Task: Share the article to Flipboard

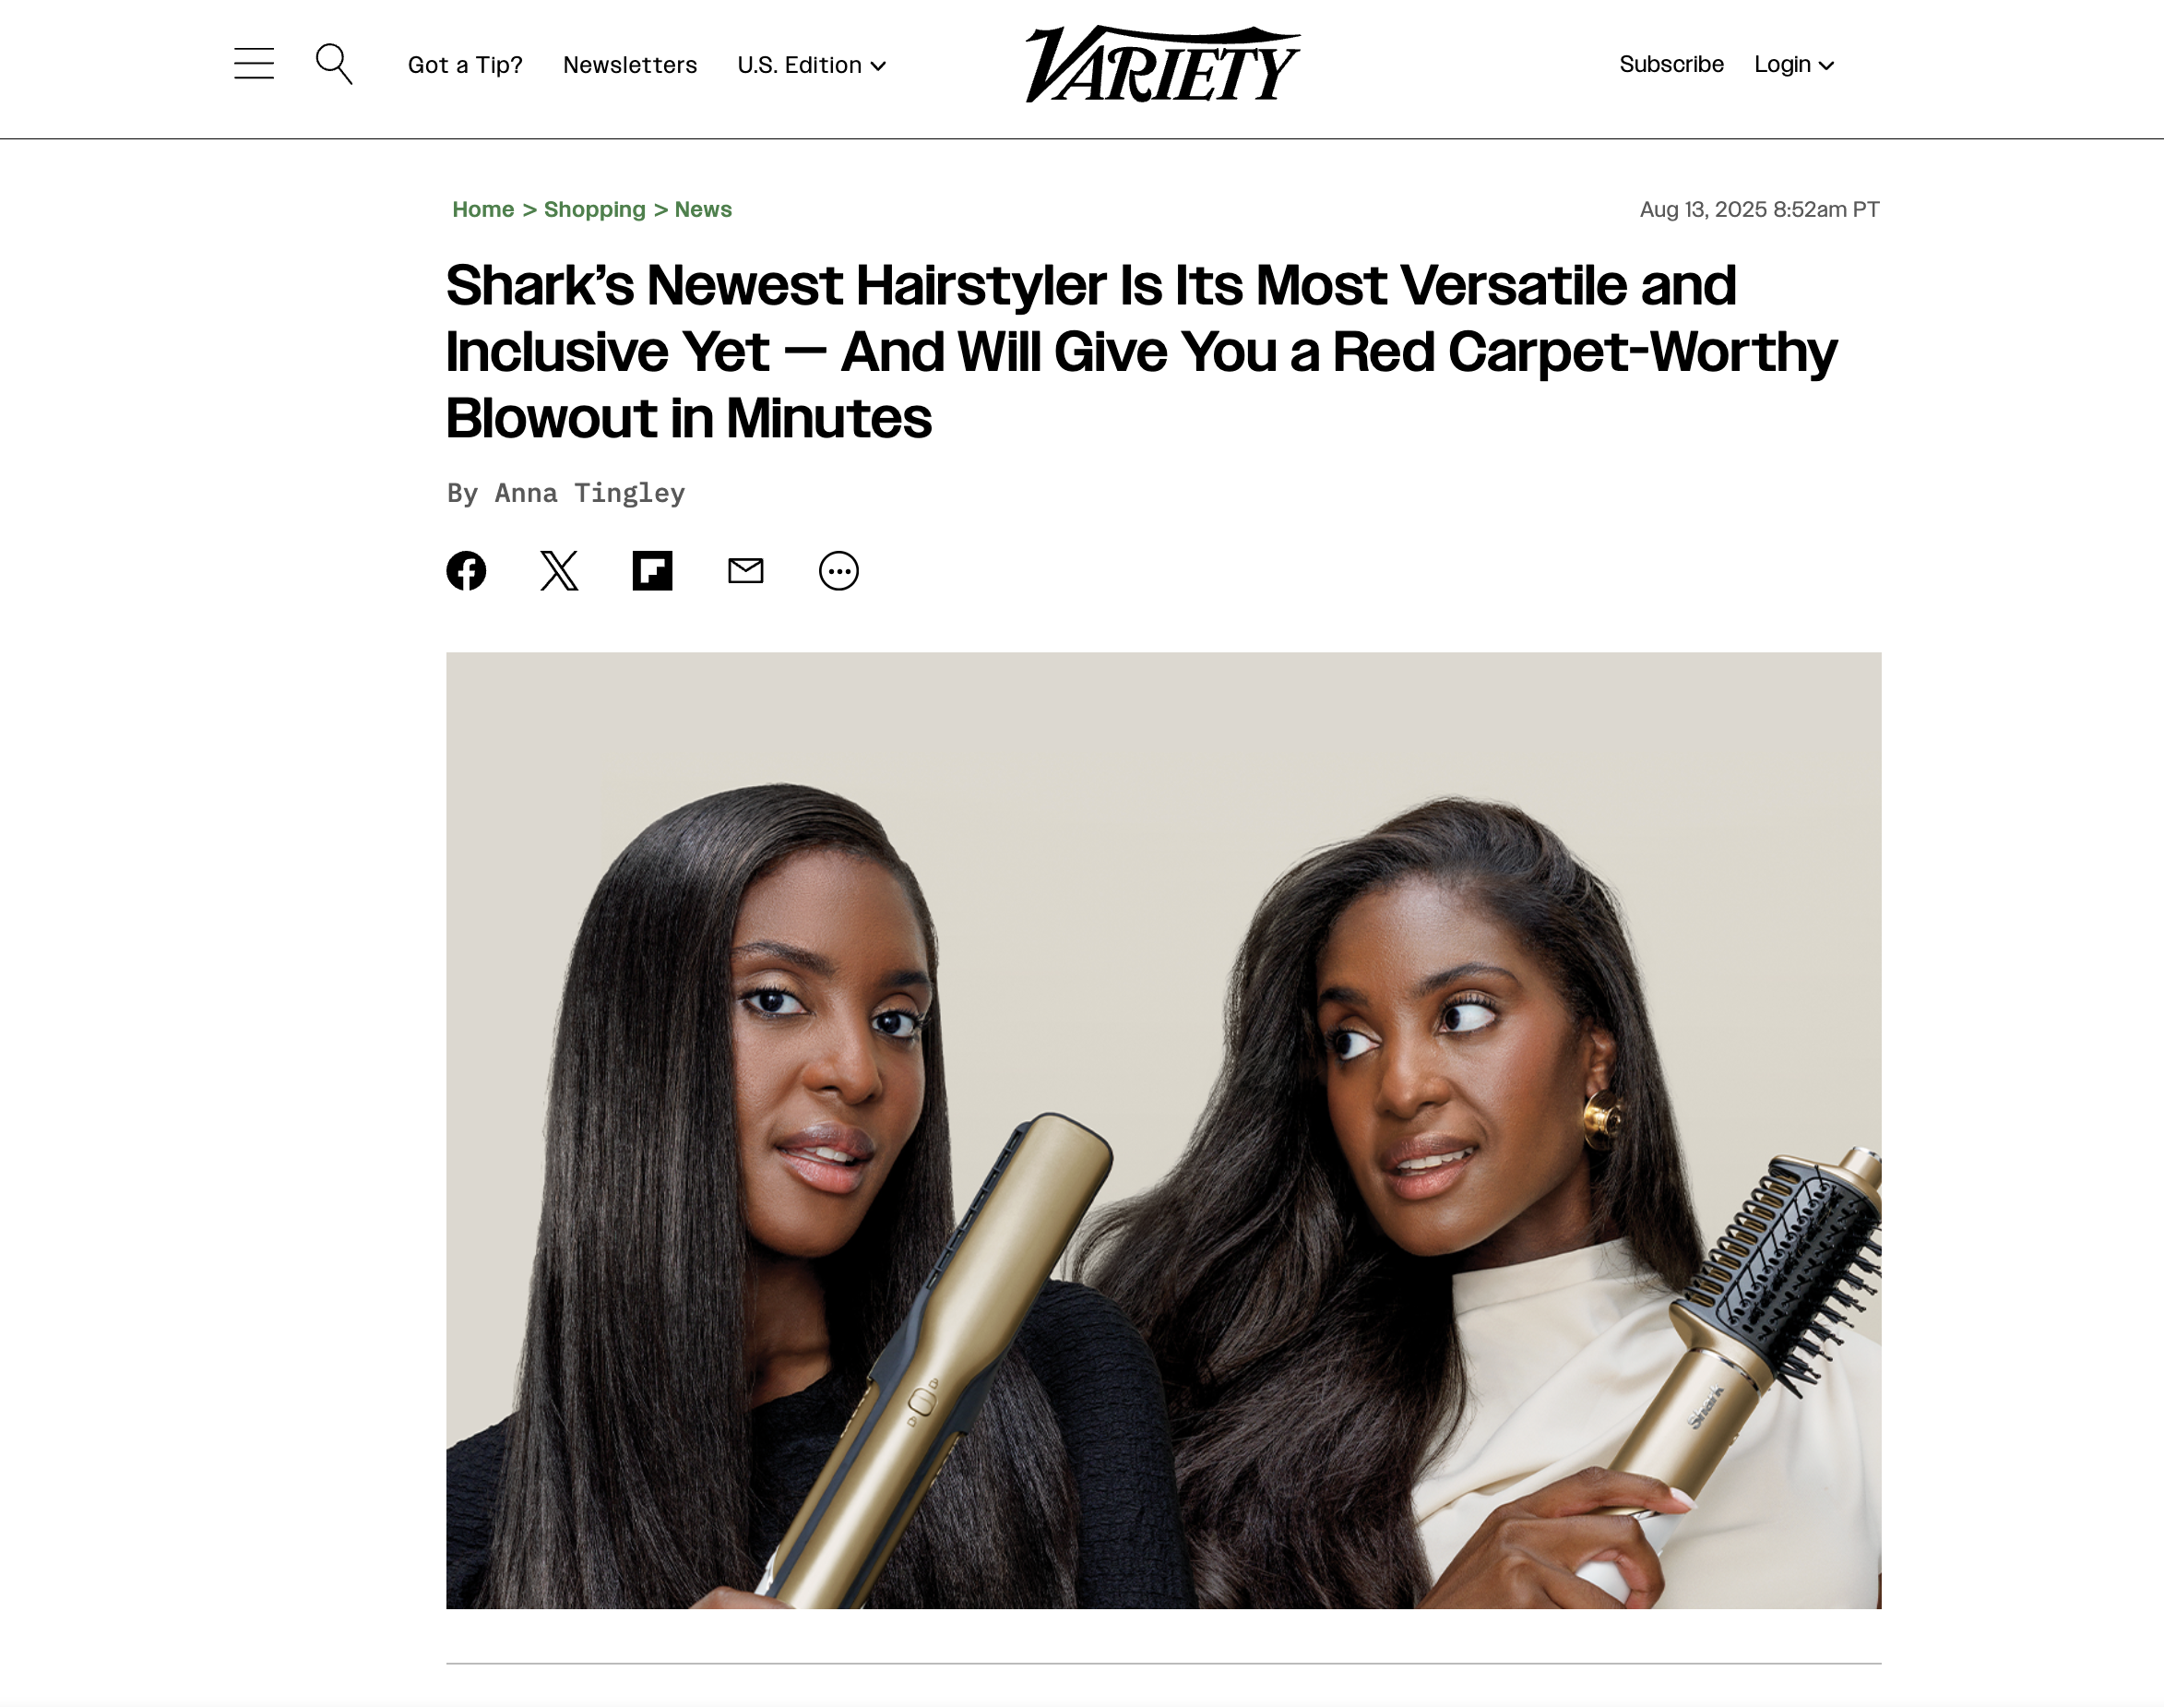Action: click(x=652, y=570)
